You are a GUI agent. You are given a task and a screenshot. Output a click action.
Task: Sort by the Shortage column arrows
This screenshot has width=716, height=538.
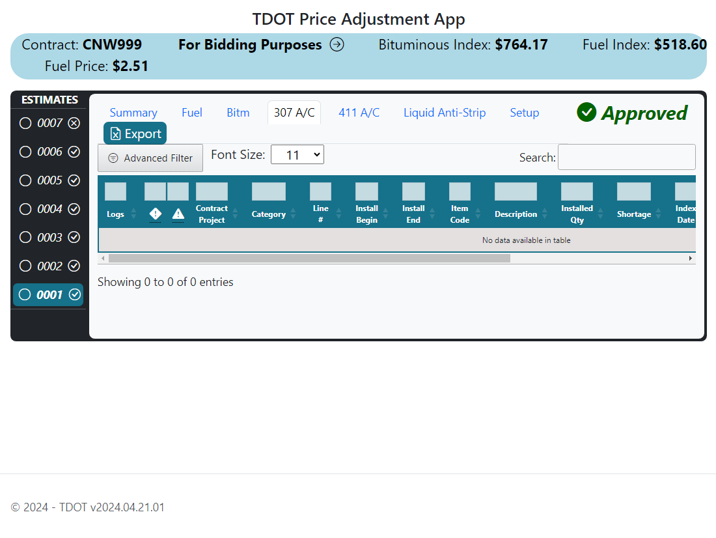coord(659,214)
